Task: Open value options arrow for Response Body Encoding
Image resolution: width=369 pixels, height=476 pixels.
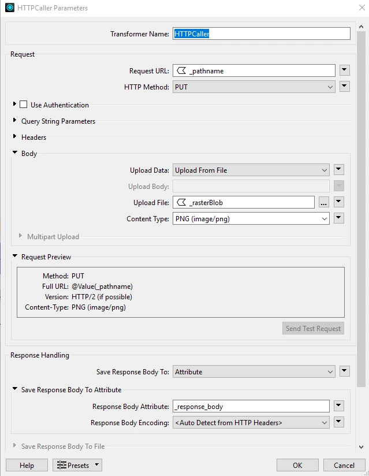Action: [338, 422]
